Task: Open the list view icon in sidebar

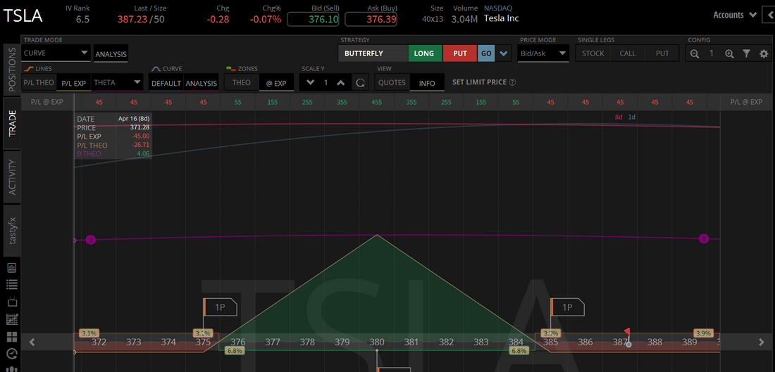Action: [x=11, y=285]
